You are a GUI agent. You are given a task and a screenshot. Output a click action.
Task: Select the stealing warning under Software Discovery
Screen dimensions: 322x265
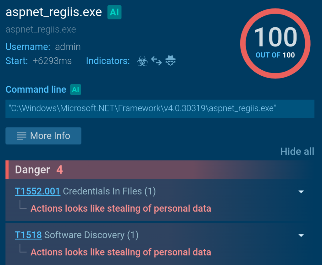point(121,252)
